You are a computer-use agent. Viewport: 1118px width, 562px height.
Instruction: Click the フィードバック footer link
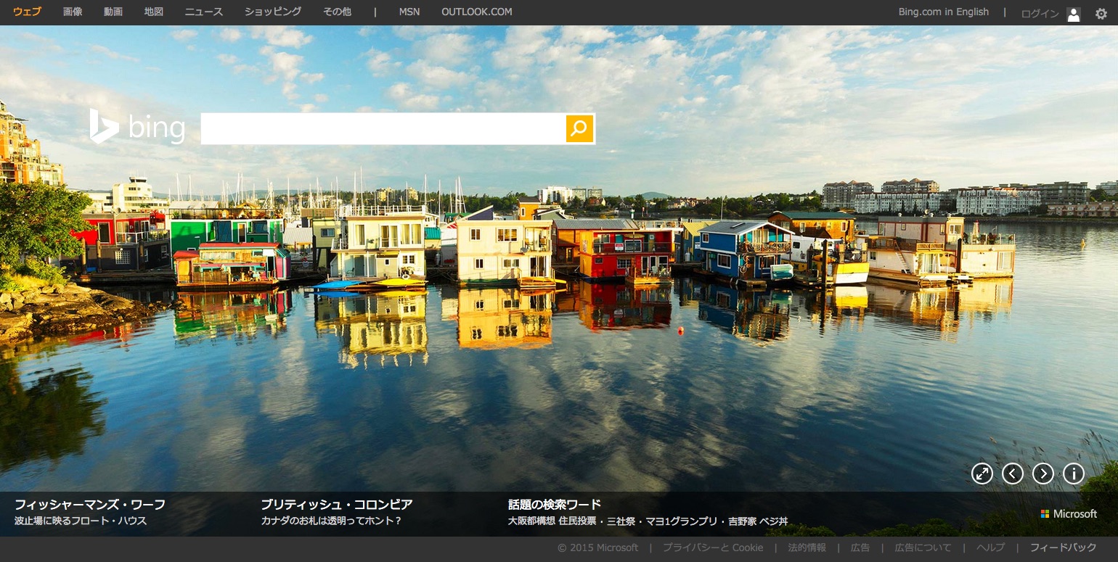[x=1063, y=547]
